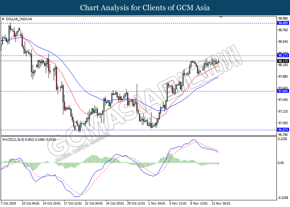Image resolution: width=290 pixels, height=207 pixels.
Task: Click the 0.2255 MACD axis value
Action: click(283, 139)
